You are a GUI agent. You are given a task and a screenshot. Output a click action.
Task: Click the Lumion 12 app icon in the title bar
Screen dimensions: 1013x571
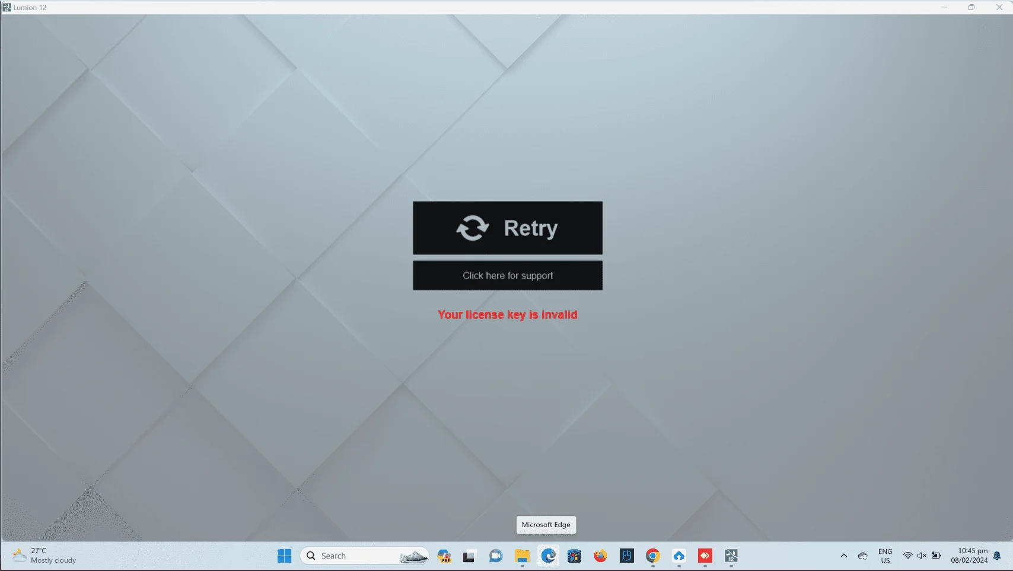point(7,7)
